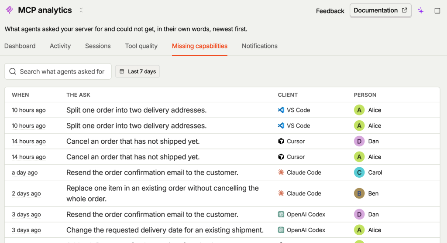Click the "a day ago" timestamp
The image size is (447, 243).
pyautogui.click(x=24, y=173)
